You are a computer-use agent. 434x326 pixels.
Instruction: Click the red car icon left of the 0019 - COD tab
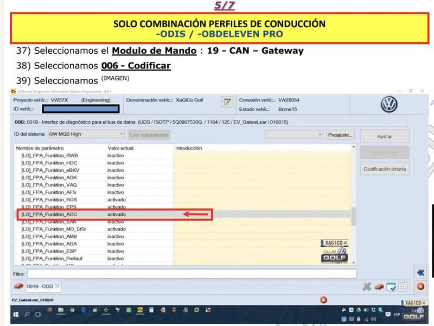coord(18,286)
